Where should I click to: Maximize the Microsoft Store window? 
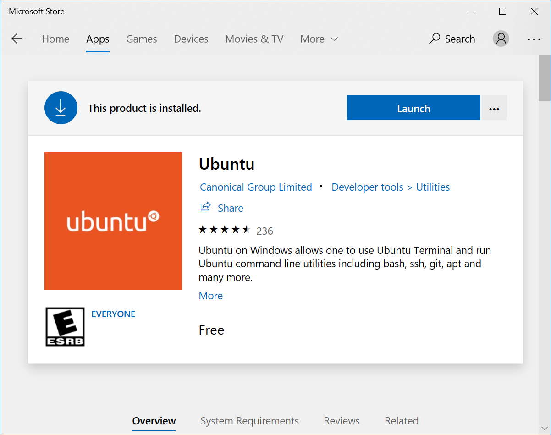point(503,11)
